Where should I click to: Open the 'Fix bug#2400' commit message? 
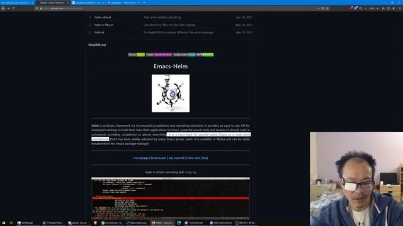pos(178,33)
